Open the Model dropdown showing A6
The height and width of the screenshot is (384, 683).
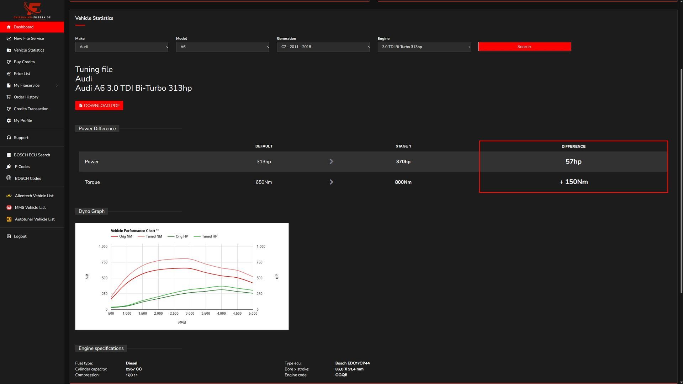point(222,47)
